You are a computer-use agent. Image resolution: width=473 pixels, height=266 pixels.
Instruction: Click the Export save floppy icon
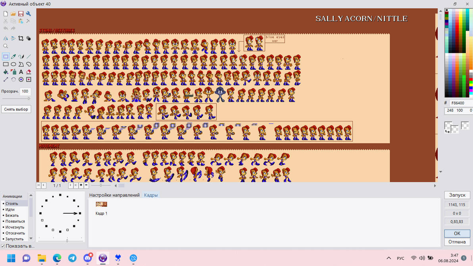click(21, 14)
